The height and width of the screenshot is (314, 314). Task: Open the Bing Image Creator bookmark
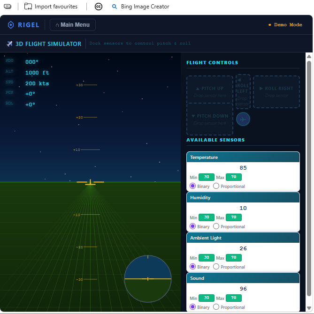pyautogui.click(x=140, y=7)
